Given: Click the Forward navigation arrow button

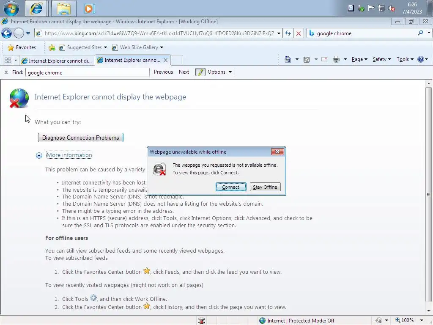Looking at the screenshot, I should click(x=19, y=33).
